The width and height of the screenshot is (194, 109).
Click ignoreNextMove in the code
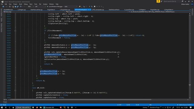tap(51, 57)
